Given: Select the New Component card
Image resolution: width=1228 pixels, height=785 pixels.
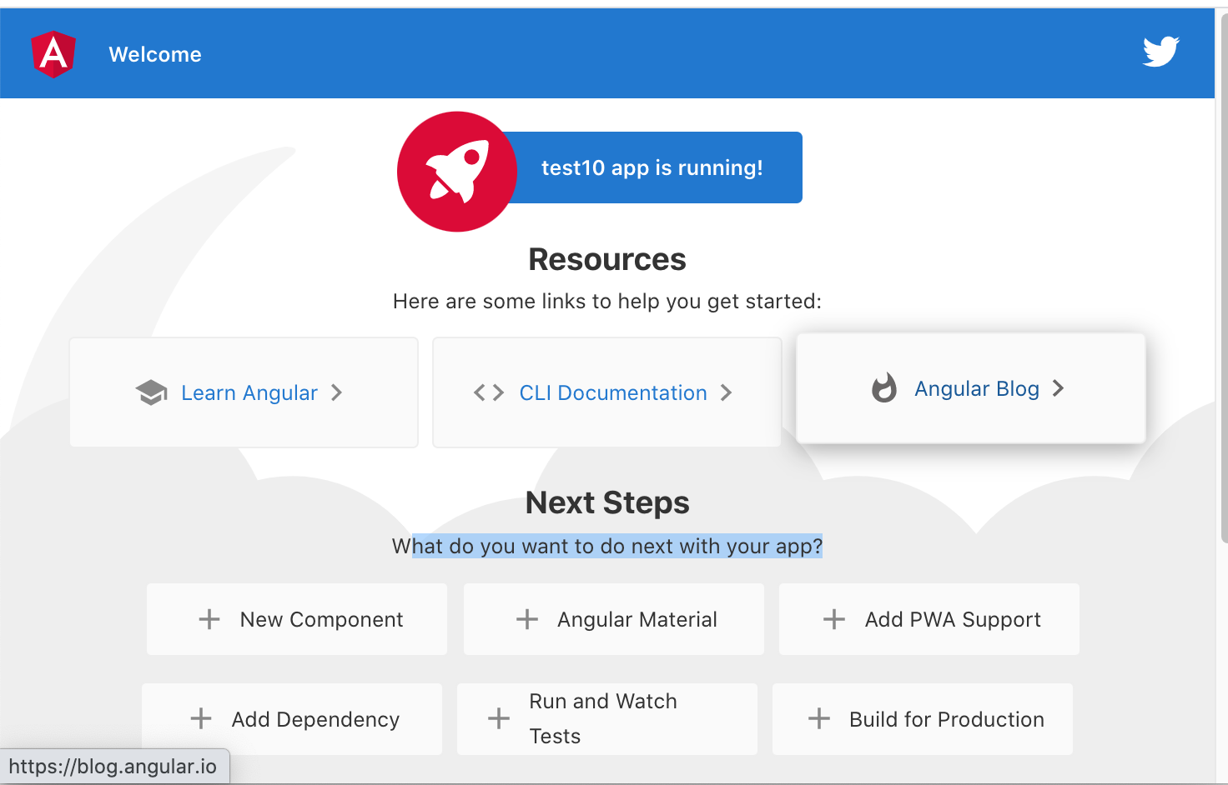Looking at the screenshot, I should click(297, 619).
